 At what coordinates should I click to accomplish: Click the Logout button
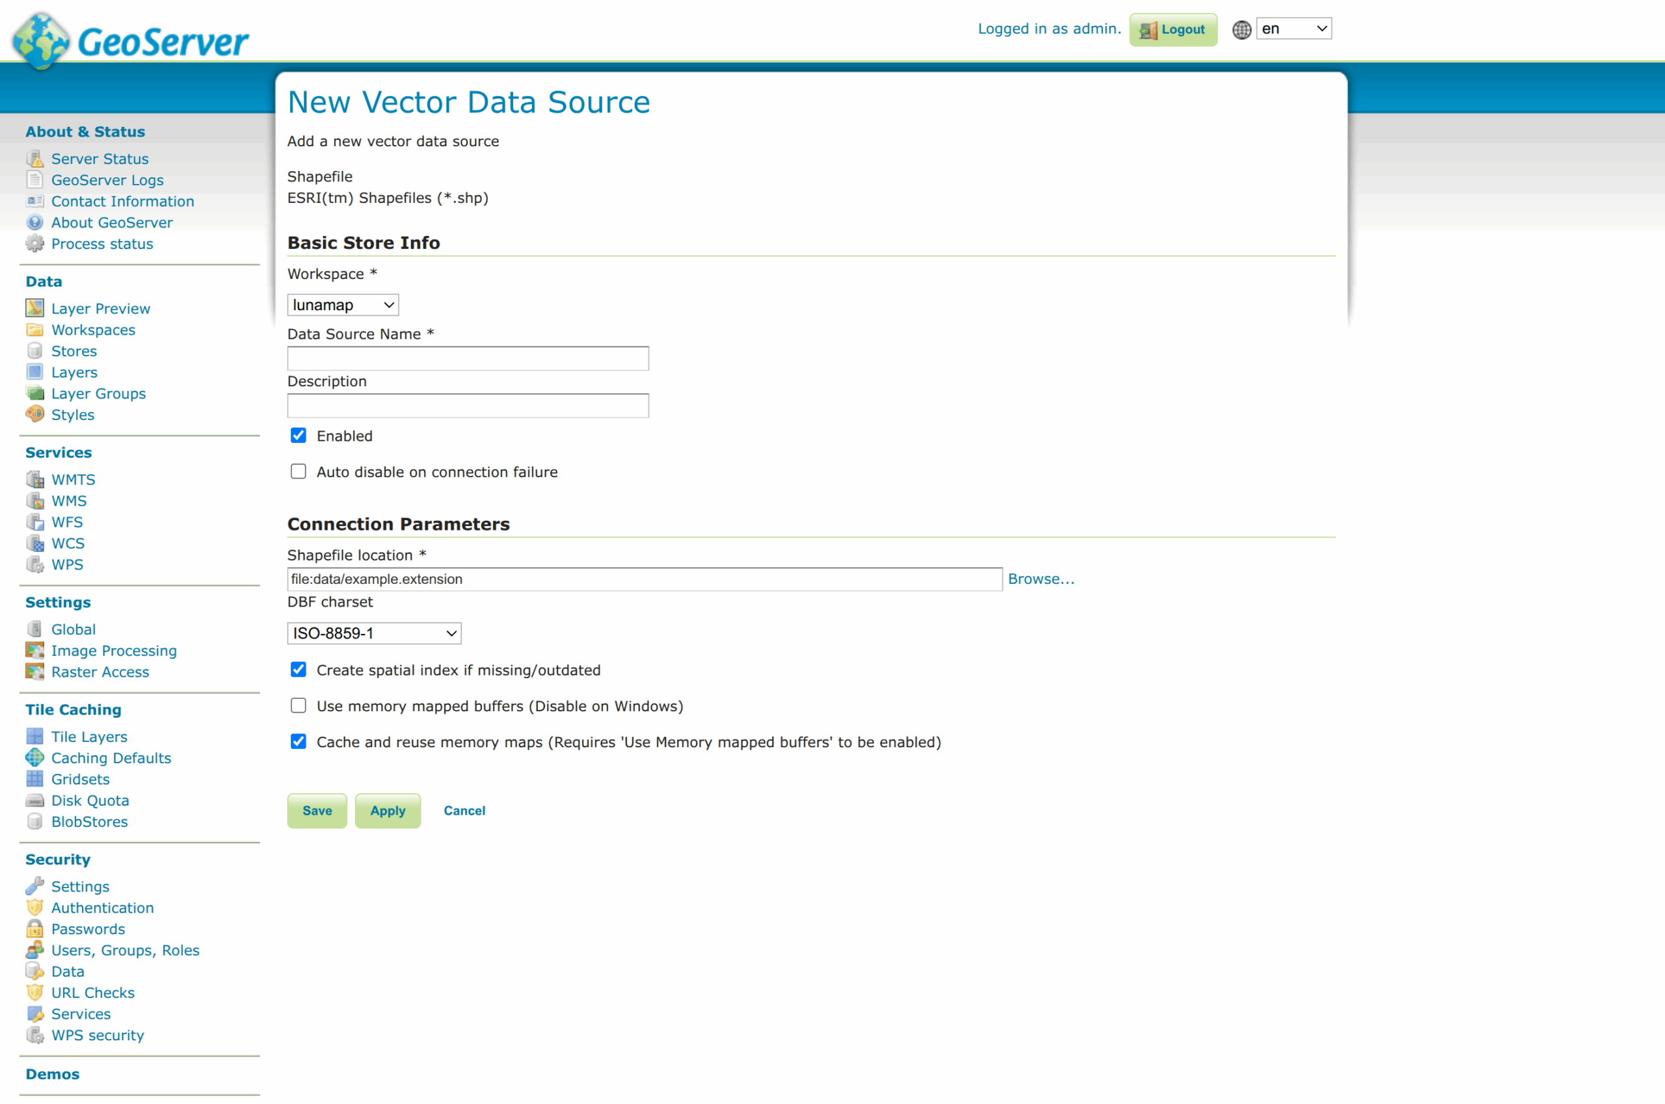1173,29
